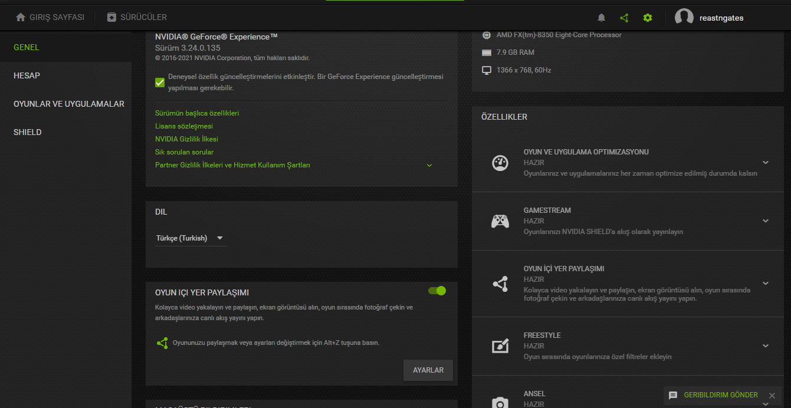Uncheck the experimental features checkbox
This screenshot has width=791, height=408.
(160, 82)
